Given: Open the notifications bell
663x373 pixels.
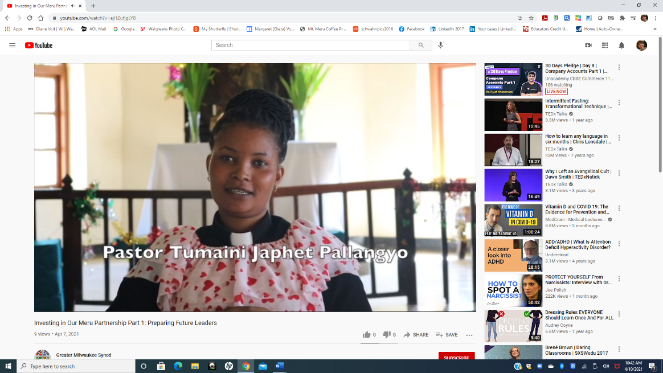Looking at the screenshot, I should pos(621,46).
